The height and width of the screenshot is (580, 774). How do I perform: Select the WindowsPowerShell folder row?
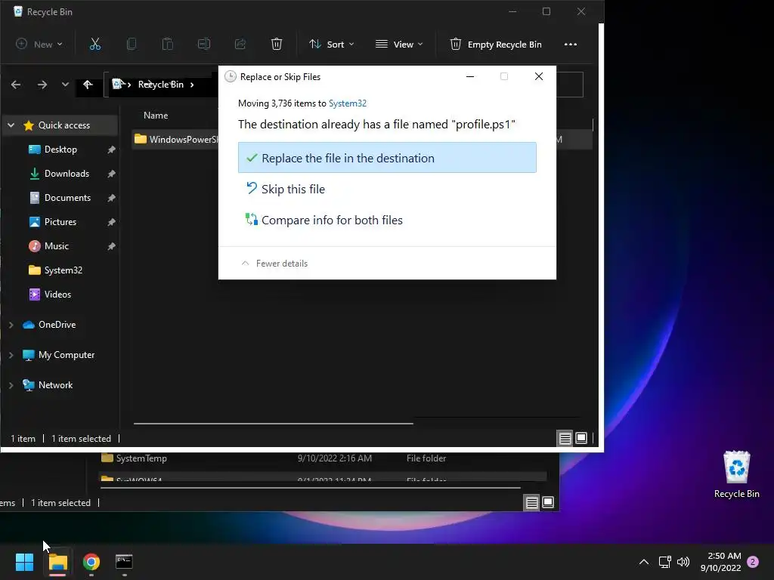pyautogui.click(x=175, y=140)
